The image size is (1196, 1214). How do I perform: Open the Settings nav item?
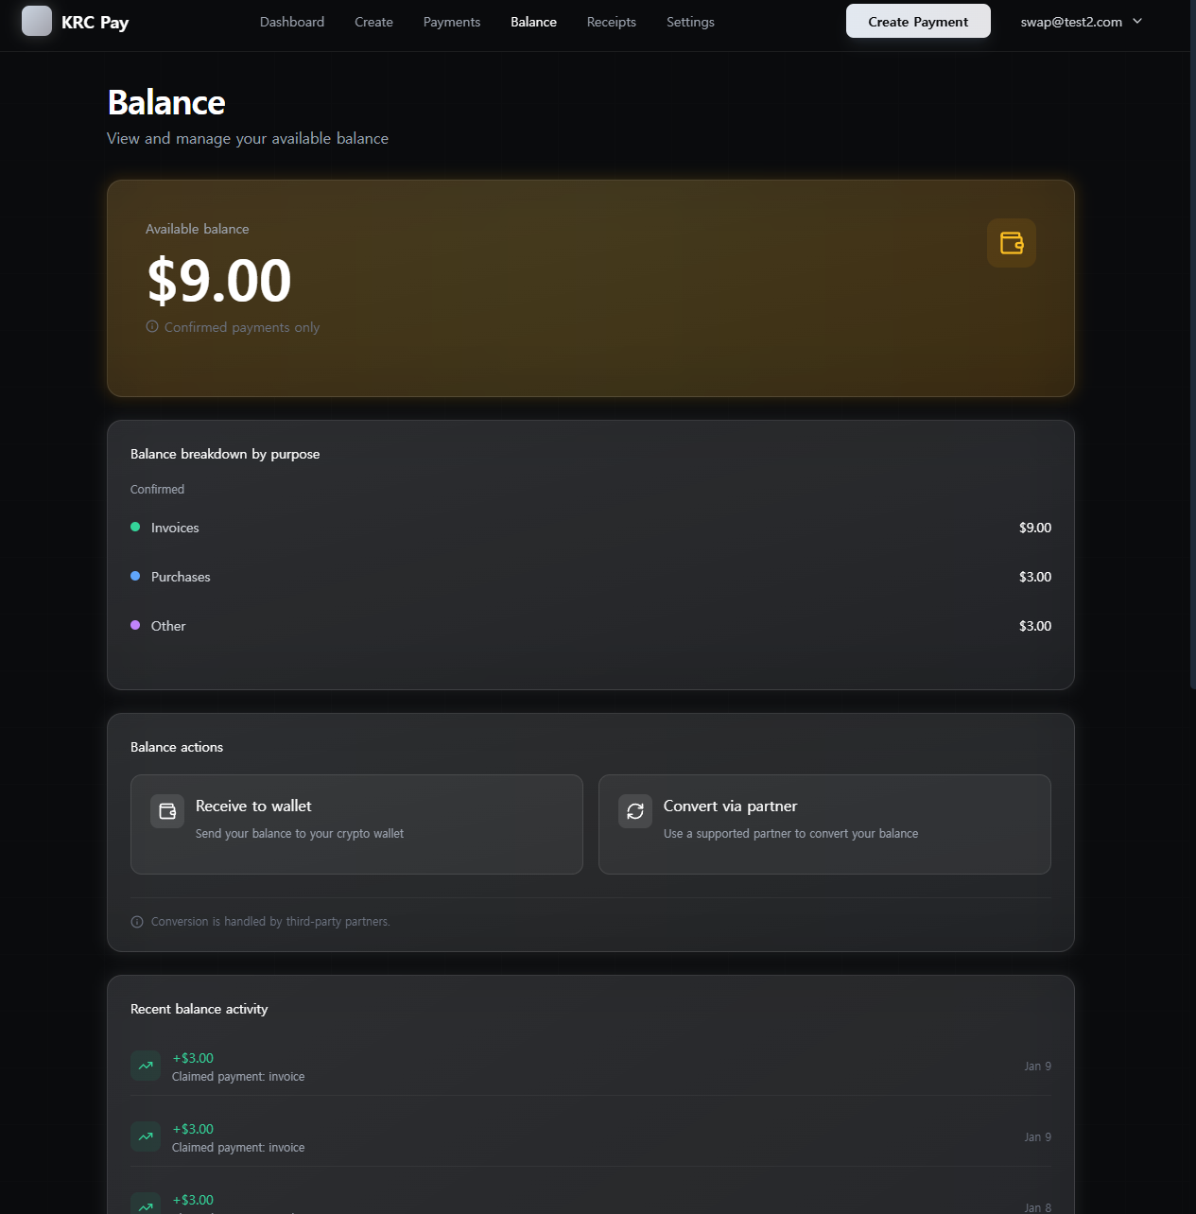[x=690, y=22]
